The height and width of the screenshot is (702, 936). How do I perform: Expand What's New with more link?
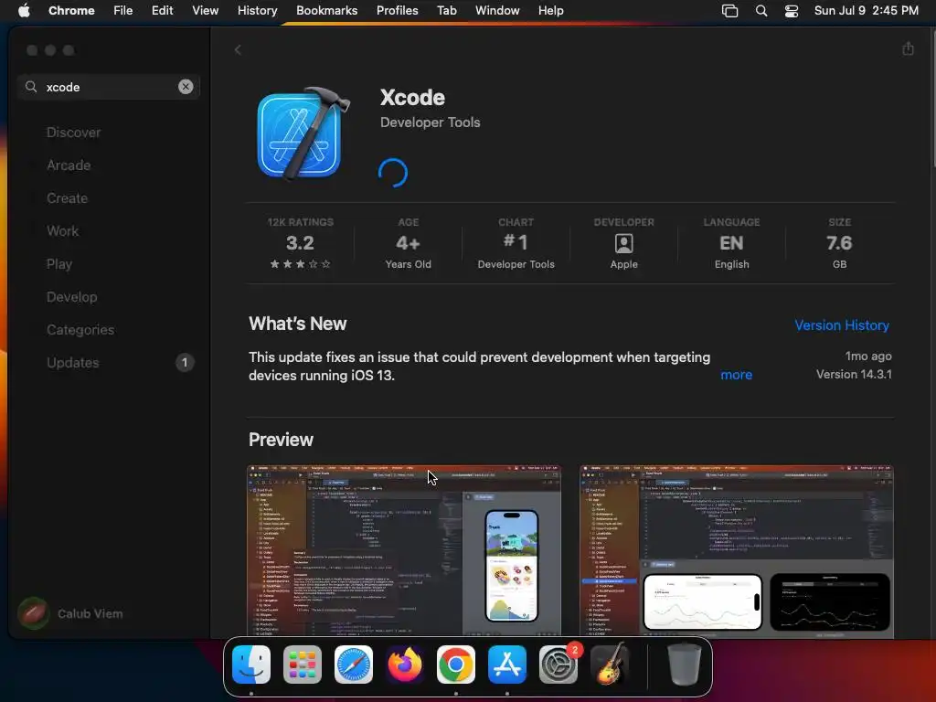tap(736, 375)
